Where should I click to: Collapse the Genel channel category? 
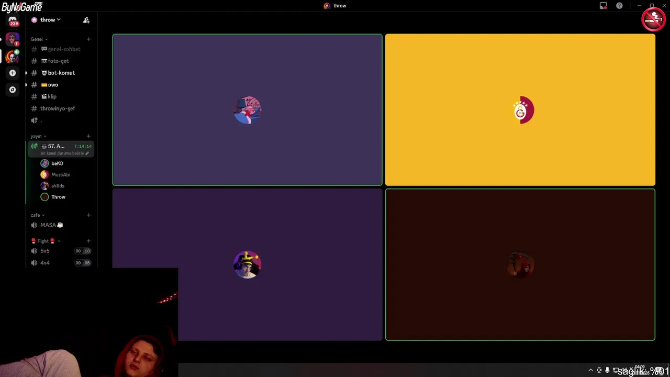coord(39,39)
